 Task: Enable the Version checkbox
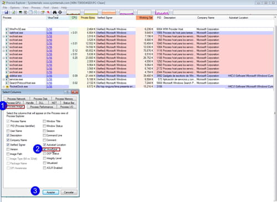pyautogui.click(x=8, y=149)
